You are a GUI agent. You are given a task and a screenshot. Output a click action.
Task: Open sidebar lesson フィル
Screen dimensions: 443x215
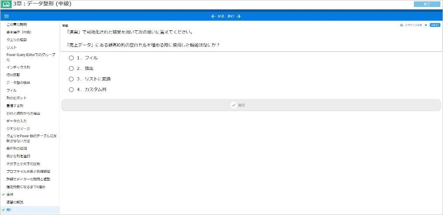[12, 90]
